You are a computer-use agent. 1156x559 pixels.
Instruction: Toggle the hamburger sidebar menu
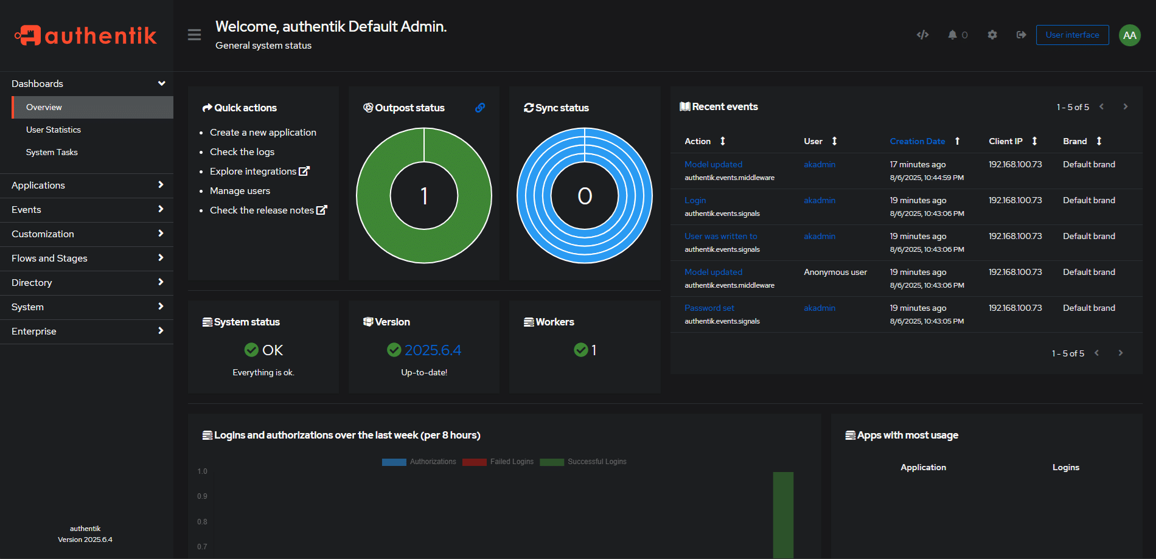pos(194,35)
